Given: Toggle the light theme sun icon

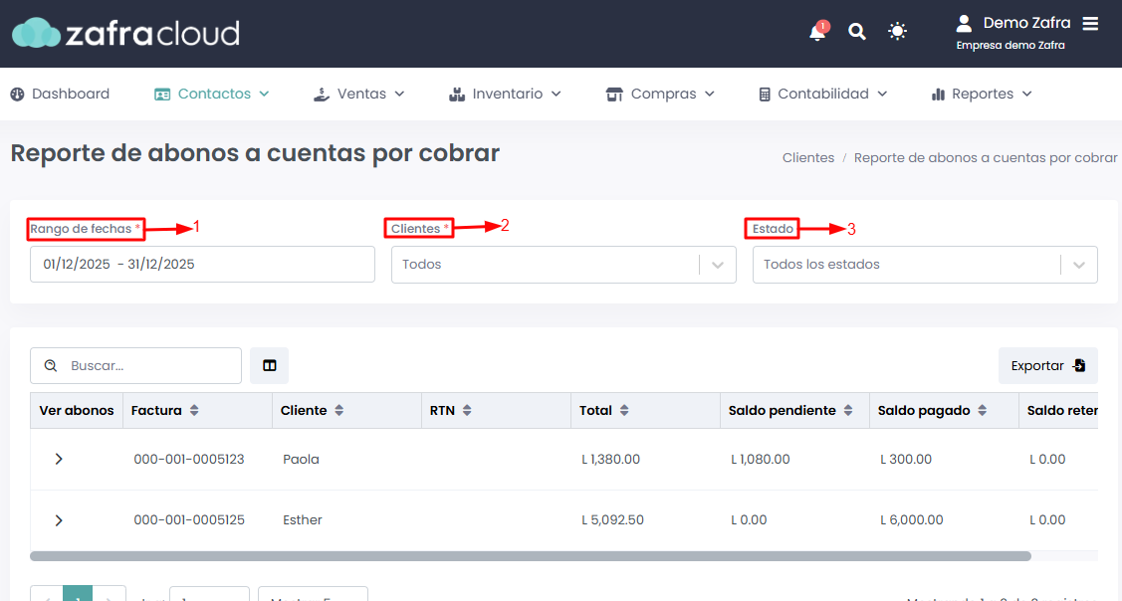Looking at the screenshot, I should click(897, 32).
